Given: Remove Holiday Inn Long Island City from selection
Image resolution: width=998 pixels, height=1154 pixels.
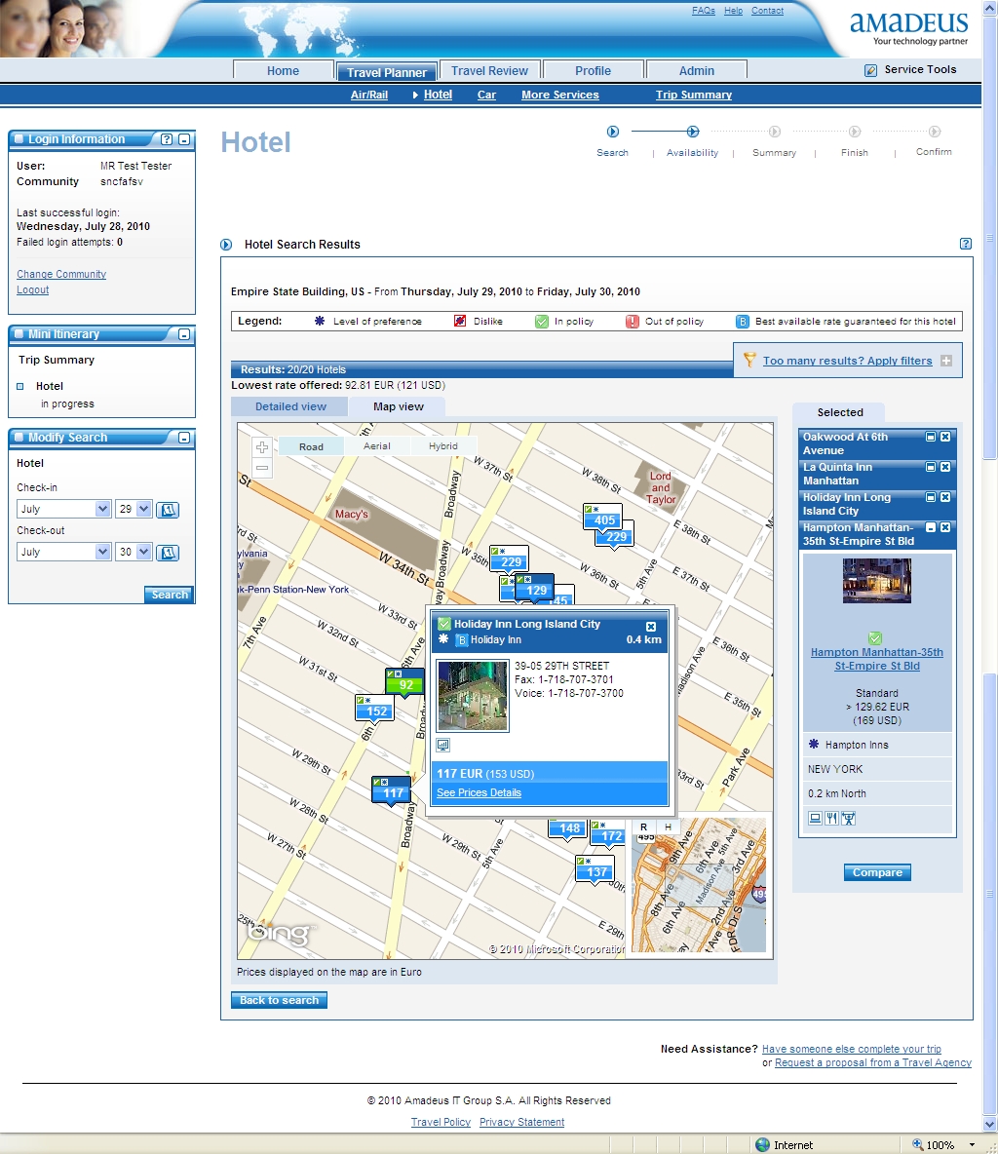Looking at the screenshot, I should click(945, 497).
